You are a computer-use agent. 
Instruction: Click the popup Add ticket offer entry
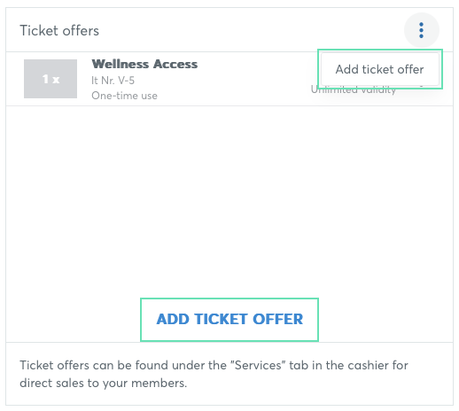380,69
